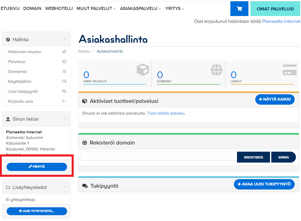Click the home icon beside Hallinnan etusivu
This screenshot has height=221, width=301.
pos(64,51)
